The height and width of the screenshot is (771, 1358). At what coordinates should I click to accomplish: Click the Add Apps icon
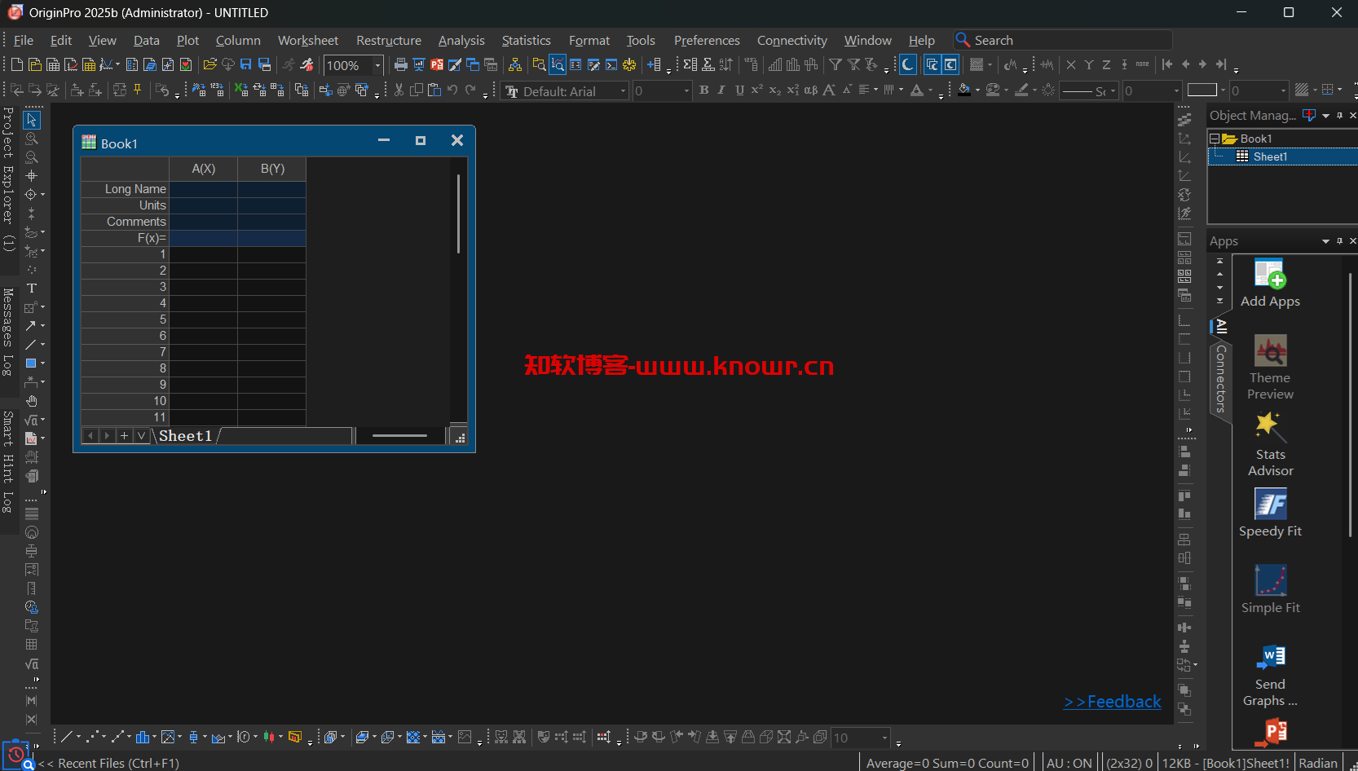[x=1270, y=283]
